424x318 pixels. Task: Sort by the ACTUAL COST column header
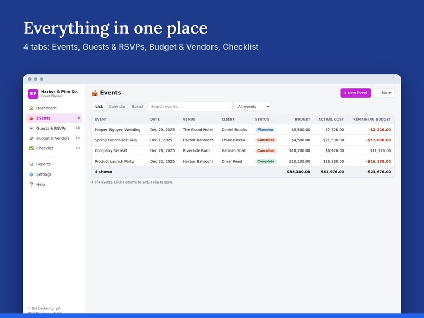pos(331,119)
